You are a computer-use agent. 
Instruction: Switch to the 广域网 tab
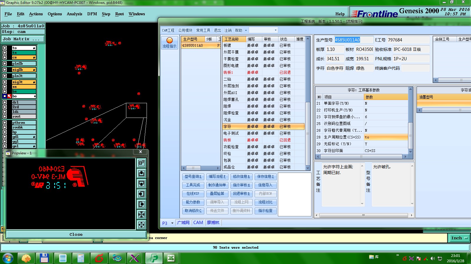coord(183,223)
